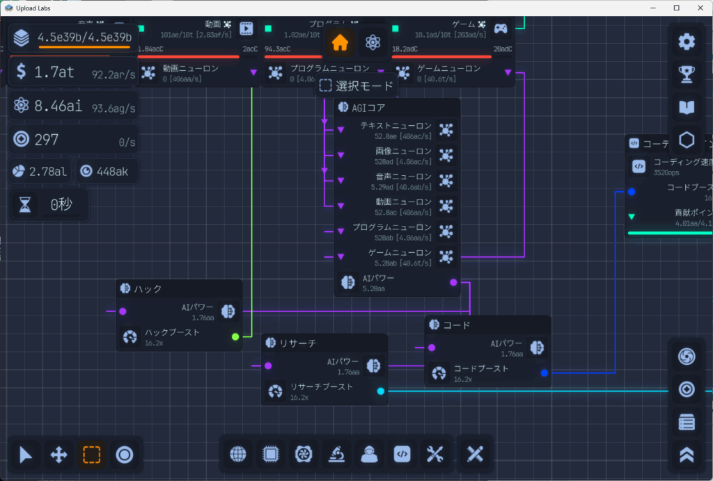This screenshot has height=481, width=713.
Task: Select the globe network category icon
Action: coord(238,455)
